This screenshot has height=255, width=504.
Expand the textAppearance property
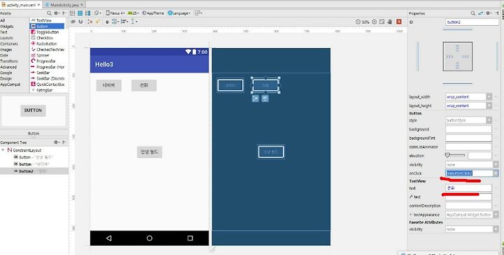[x=411, y=214]
